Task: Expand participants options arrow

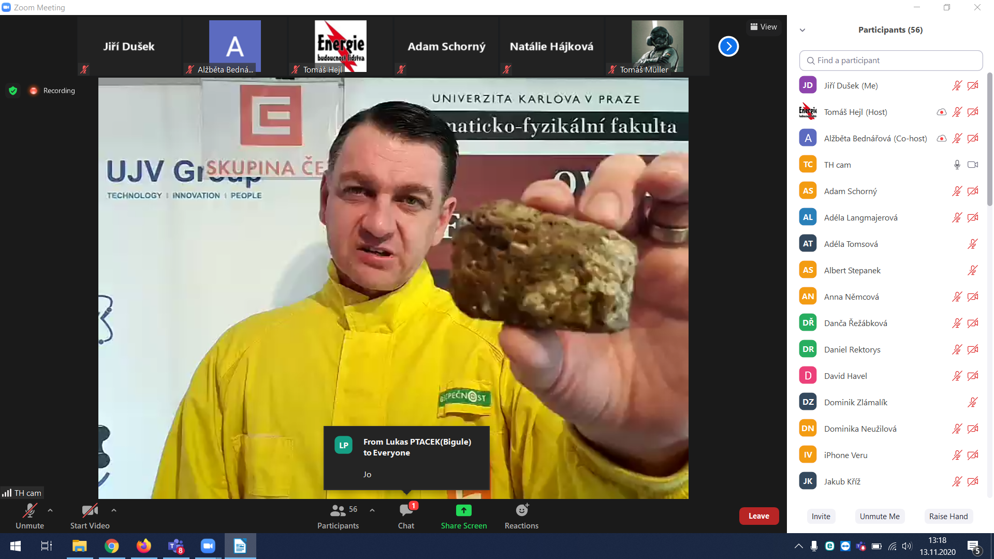Action: tap(372, 510)
